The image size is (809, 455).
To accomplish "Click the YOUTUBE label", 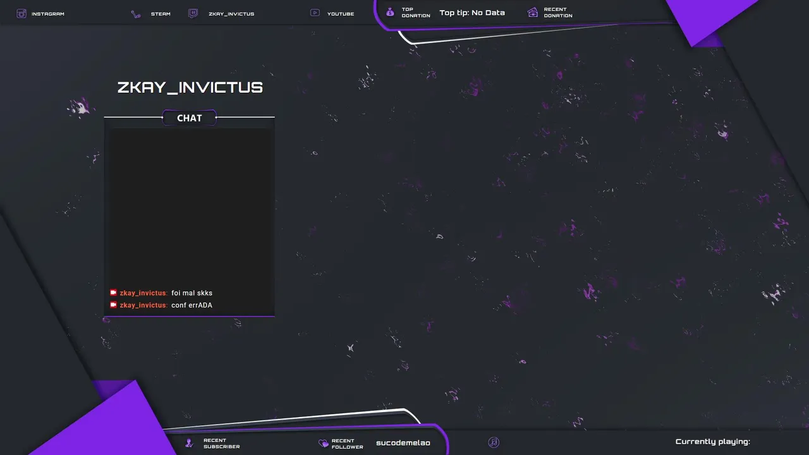I will click(x=341, y=14).
